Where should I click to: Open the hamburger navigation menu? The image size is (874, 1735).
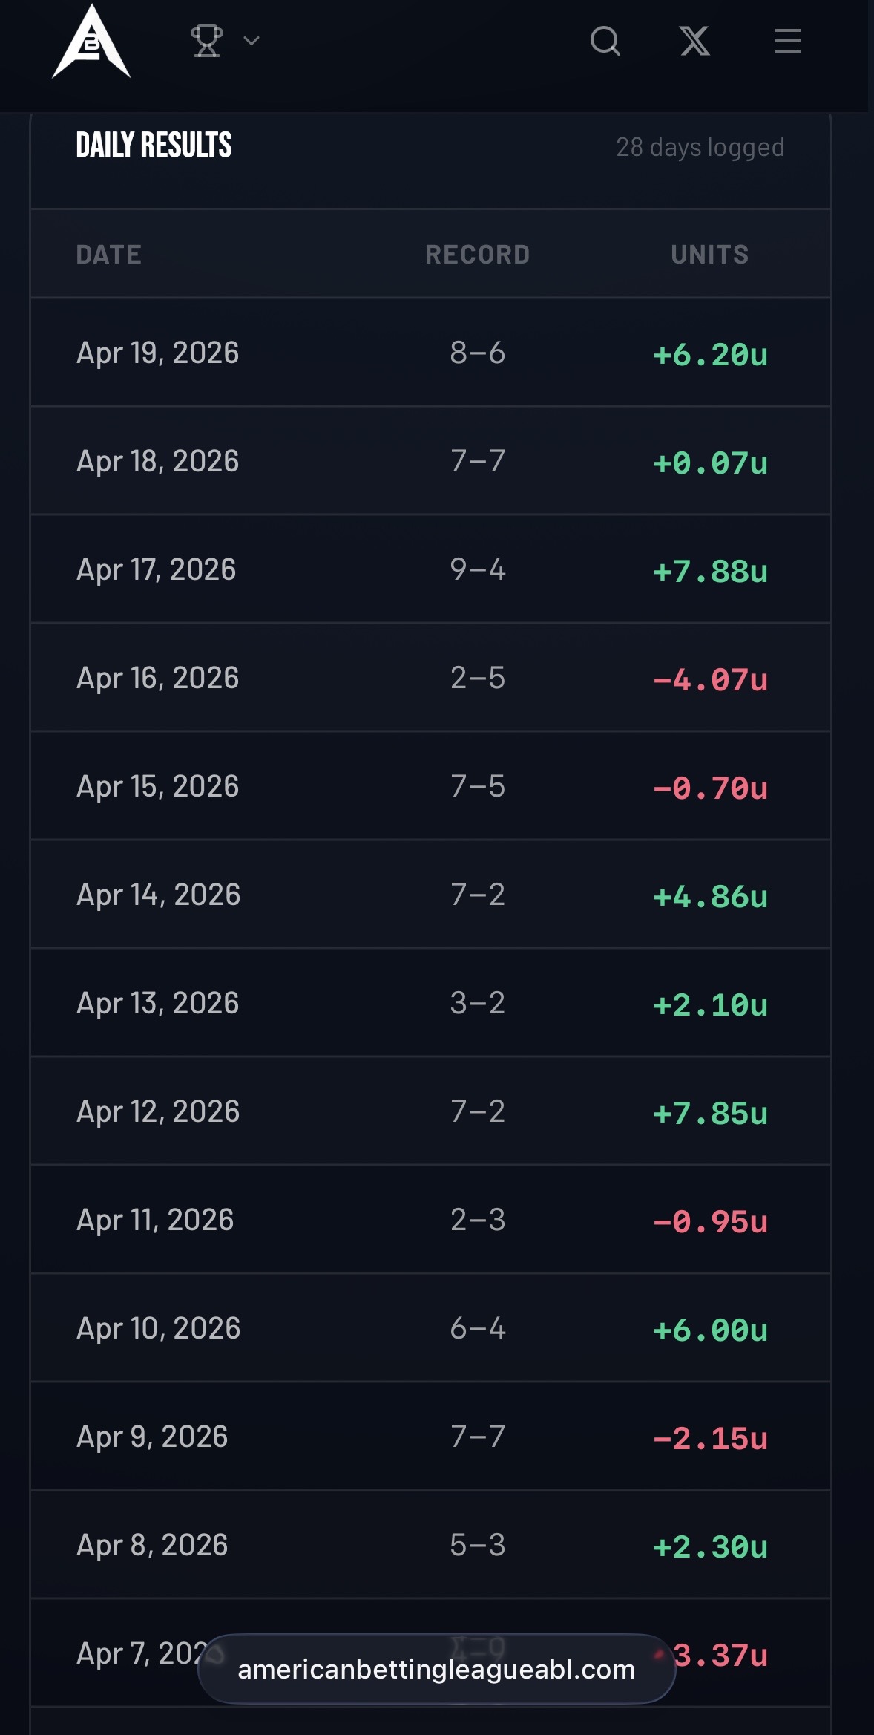pos(787,42)
